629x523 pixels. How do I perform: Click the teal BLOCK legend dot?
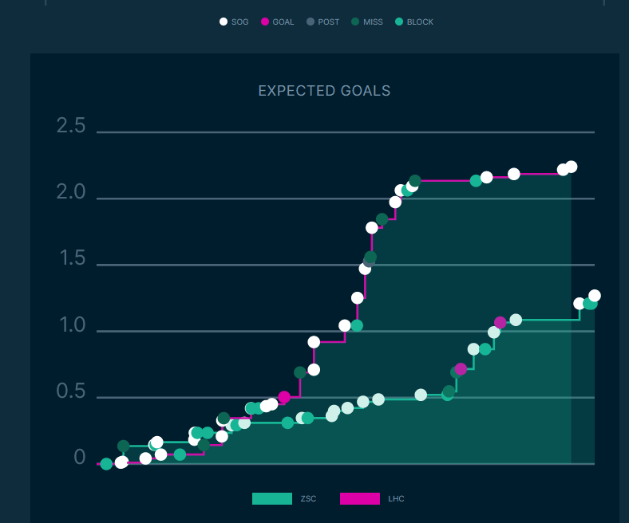pyautogui.click(x=399, y=22)
